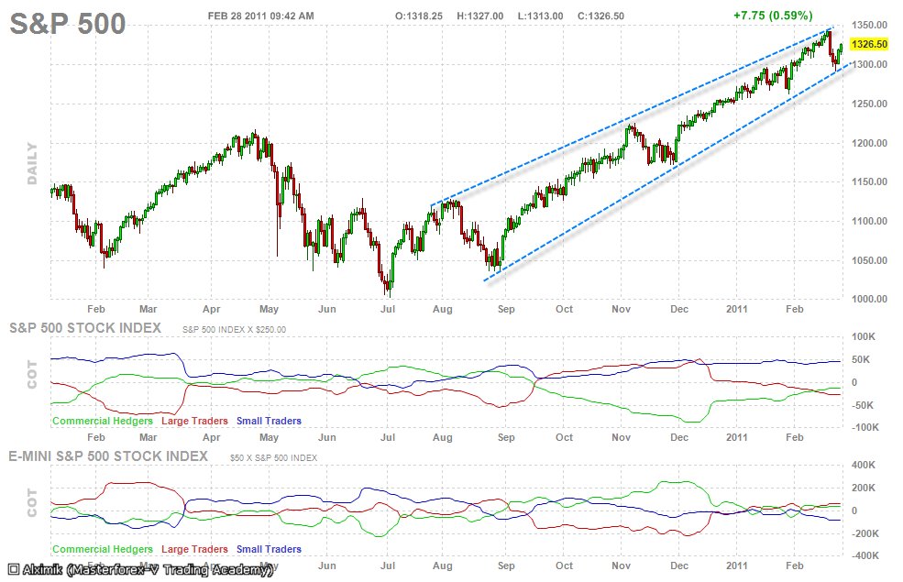Click the large S&P 500 chart title
Viewport: 903px width, 582px height.
click(x=67, y=24)
